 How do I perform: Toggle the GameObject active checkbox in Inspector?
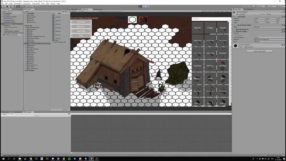click(237, 12)
